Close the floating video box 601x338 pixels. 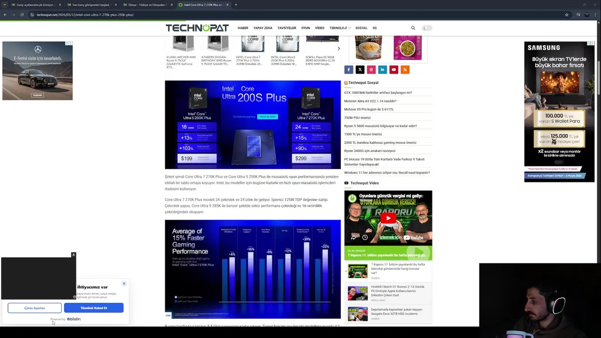[x=73, y=255]
